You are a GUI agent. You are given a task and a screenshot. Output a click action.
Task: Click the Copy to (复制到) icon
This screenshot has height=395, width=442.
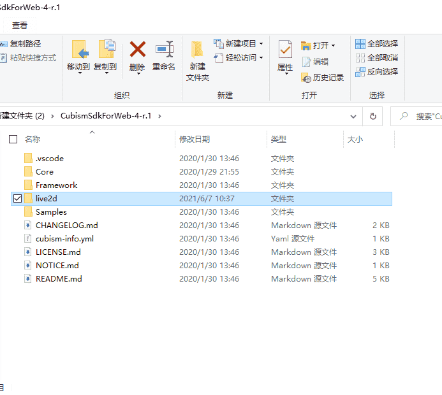point(107,49)
